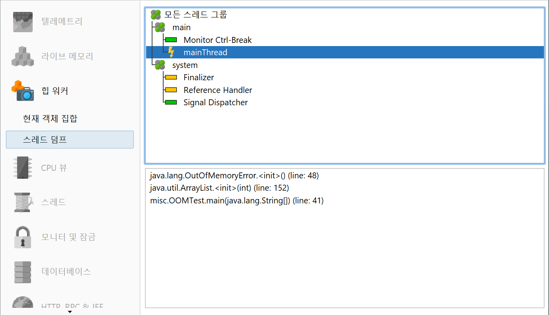Screen dimensions: 549x315
Task: Open the Monitors & Locks padlock icon
Action: [x=23, y=237]
